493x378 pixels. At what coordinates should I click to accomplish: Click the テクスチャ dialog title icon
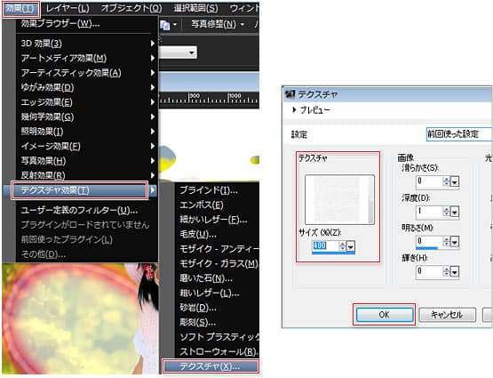click(x=290, y=93)
